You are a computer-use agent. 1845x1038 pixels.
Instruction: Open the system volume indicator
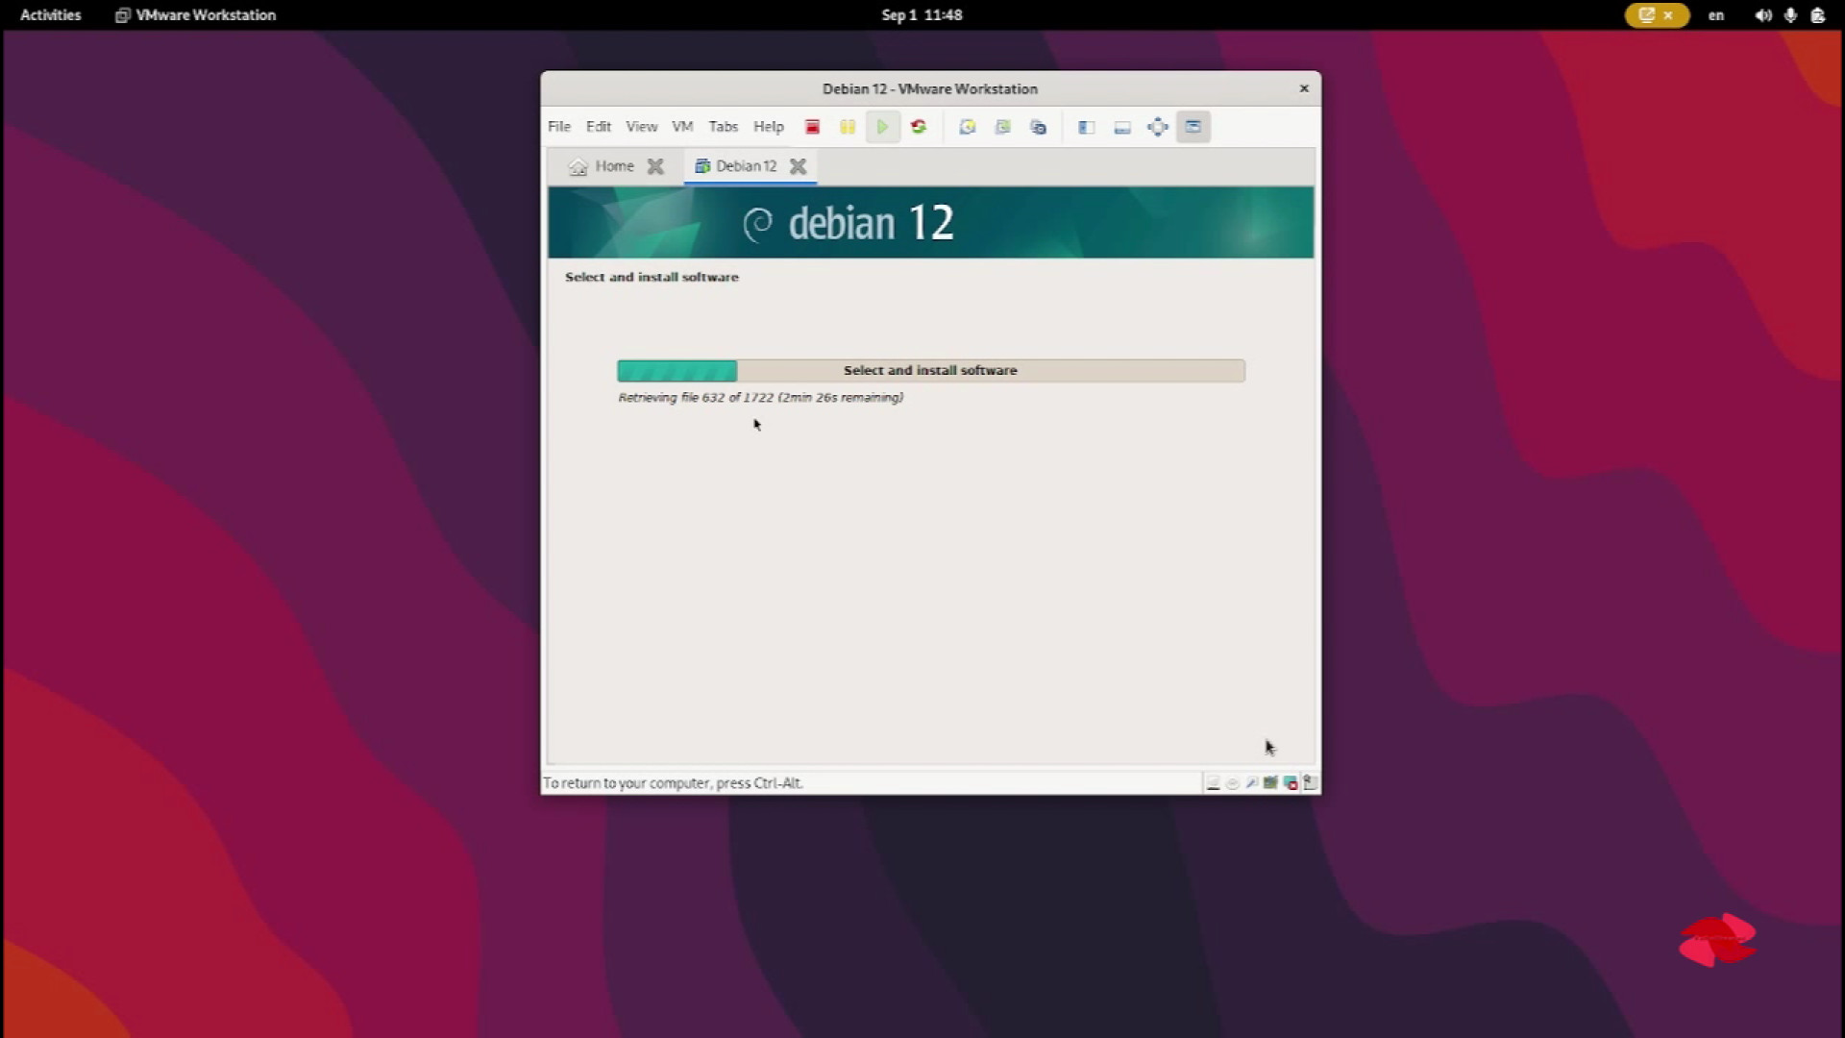click(1762, 15)
